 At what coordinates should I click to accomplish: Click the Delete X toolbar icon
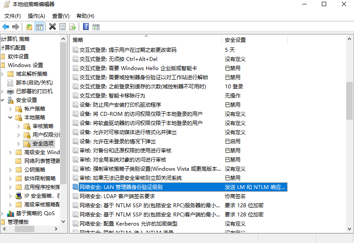point(52,27)
